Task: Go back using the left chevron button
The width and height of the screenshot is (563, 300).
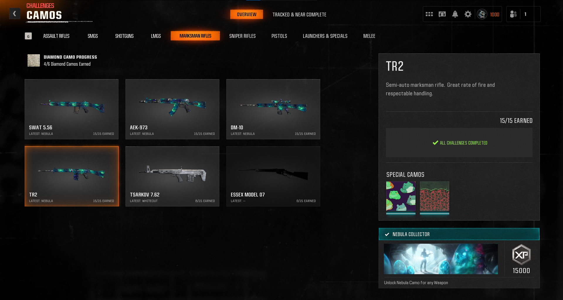Action: 14,13
